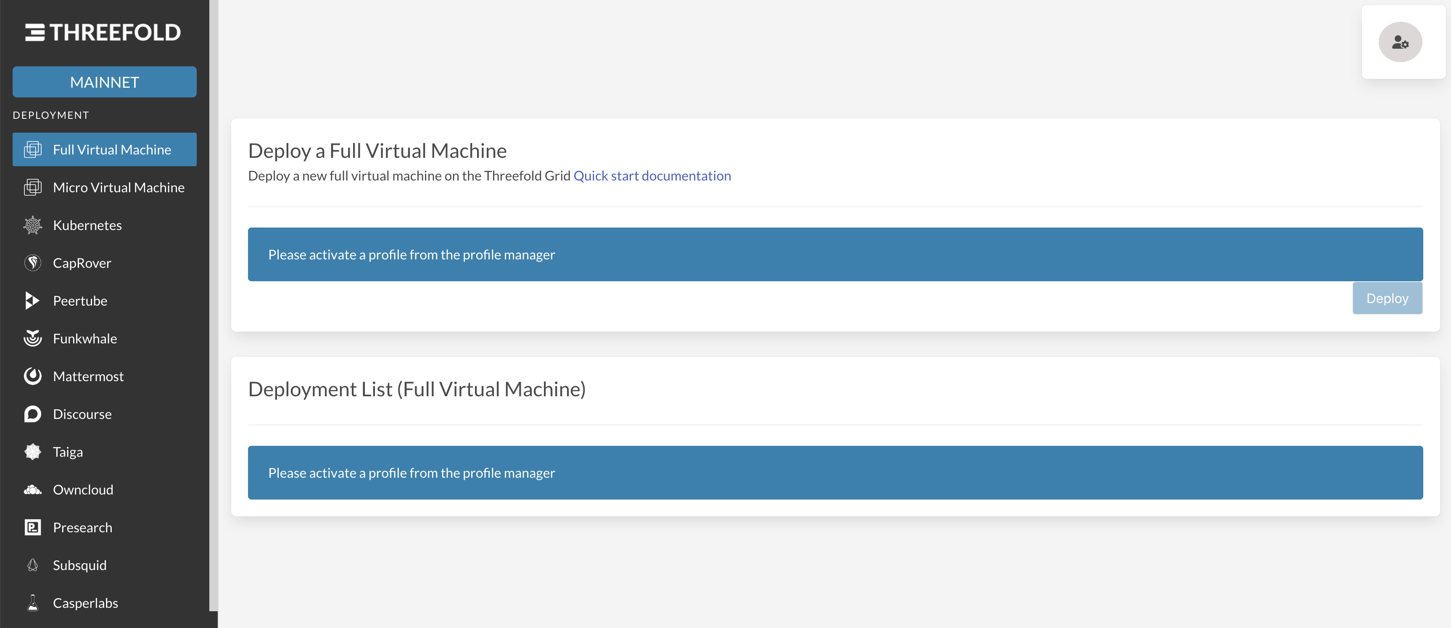The image size is (1451, 628).
Task: Click the CapRover logo icon
Action: 33,263
